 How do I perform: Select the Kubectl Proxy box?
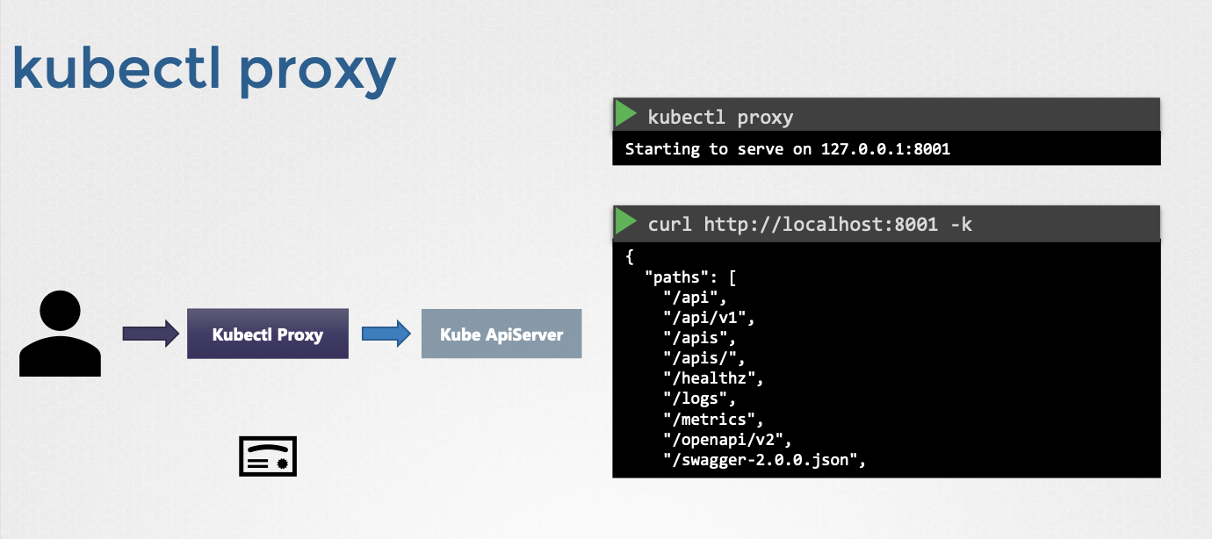268,334
